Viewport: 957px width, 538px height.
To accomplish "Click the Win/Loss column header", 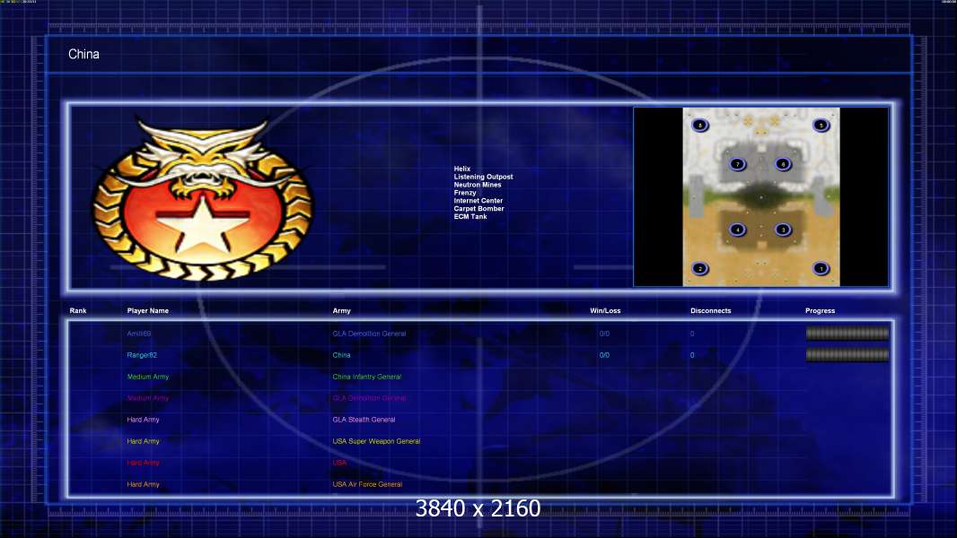I will tap(605, 311).
